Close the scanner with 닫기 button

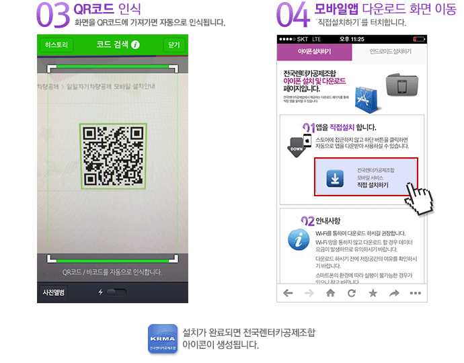pyautogui.click(x=174, y=45)
